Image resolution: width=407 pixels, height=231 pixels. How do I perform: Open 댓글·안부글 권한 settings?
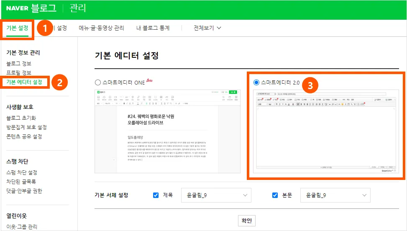24,191
